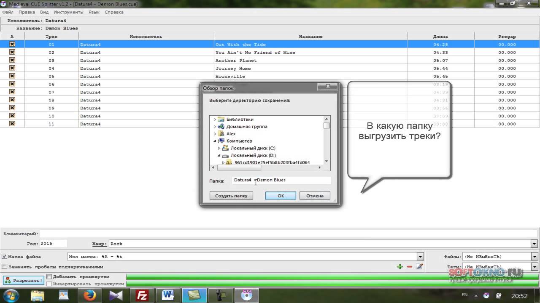Viewport: 540px width, 303px height.
Task: Enable Заменять пробелы подчеркиваниями checkbox
Action: [5, 266]
